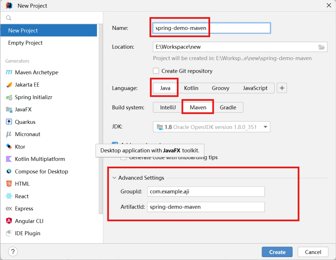Click the Express ex icon
Screen dimensions: 336x260
point(9,208)
